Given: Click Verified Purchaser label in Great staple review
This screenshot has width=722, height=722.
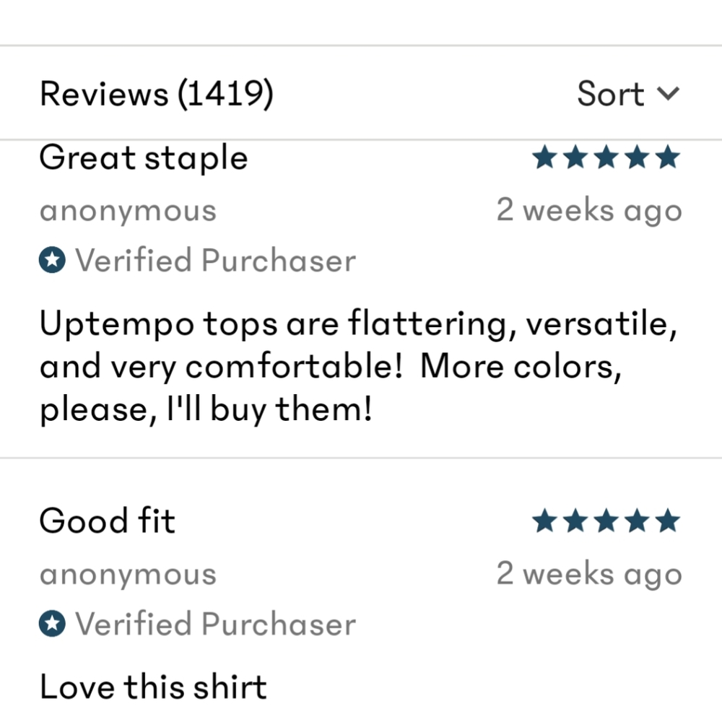Looking at the screenshot, I should pos(215,261).
